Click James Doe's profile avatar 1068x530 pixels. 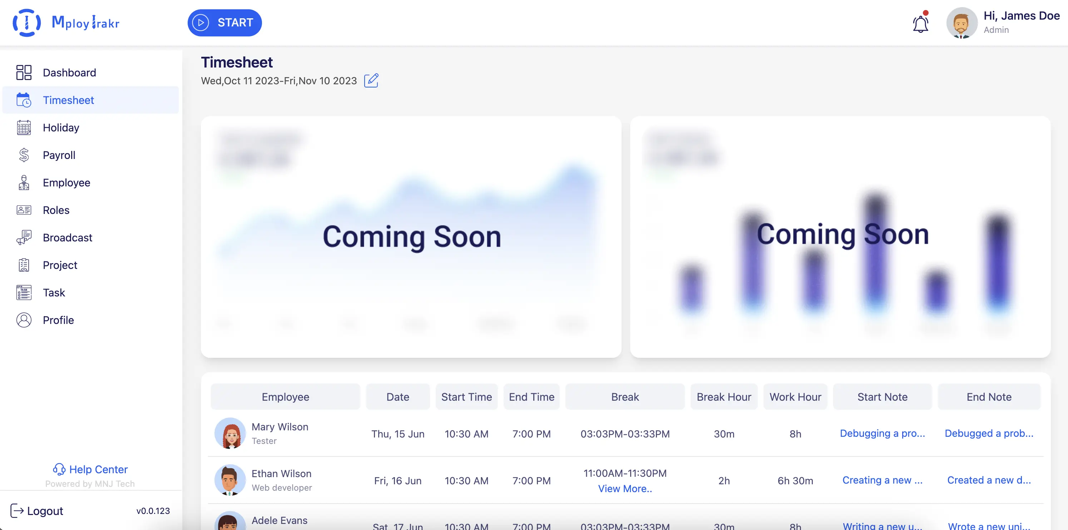(962, 23)
